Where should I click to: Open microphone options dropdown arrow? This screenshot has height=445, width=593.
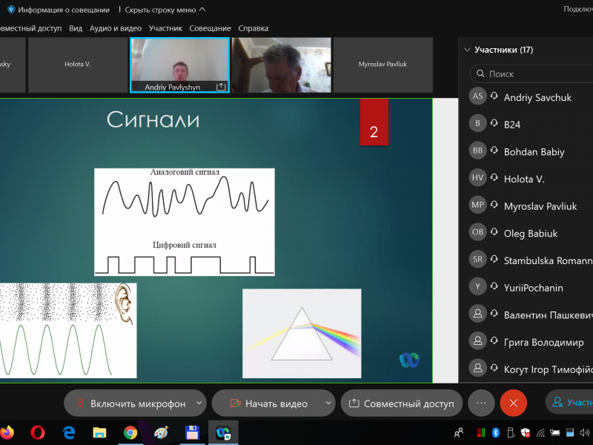[x=199, y=403]
